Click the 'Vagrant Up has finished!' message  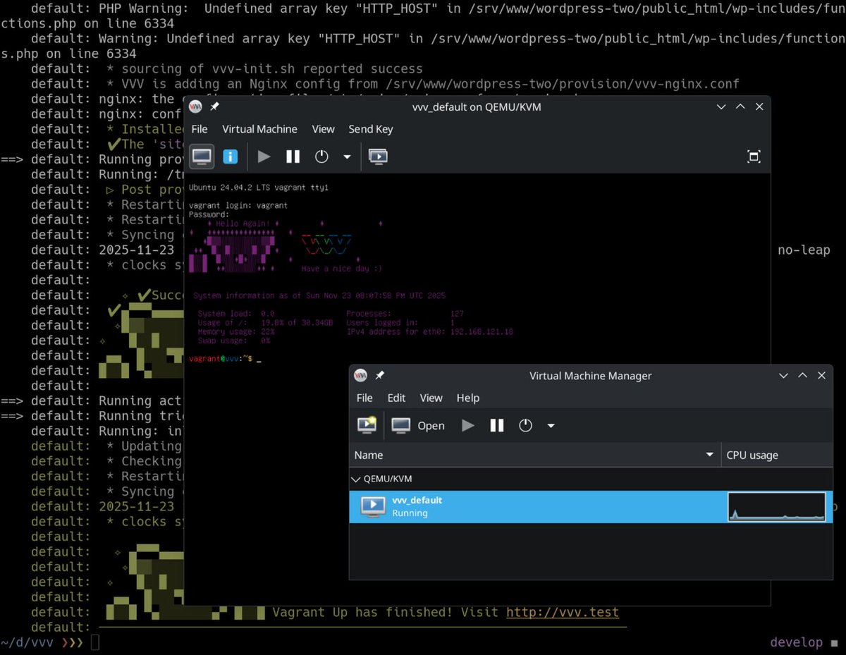pos(362,612)
